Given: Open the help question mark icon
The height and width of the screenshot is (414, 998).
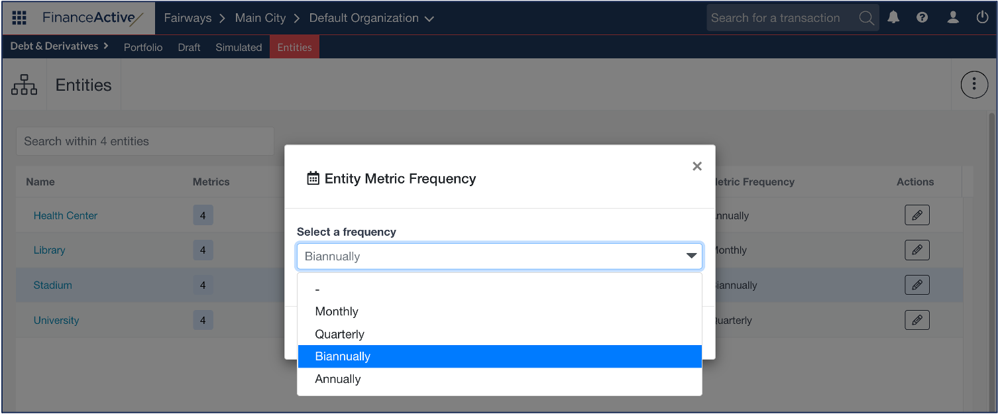Looking at the screenshot, I should tap(922, 18).
